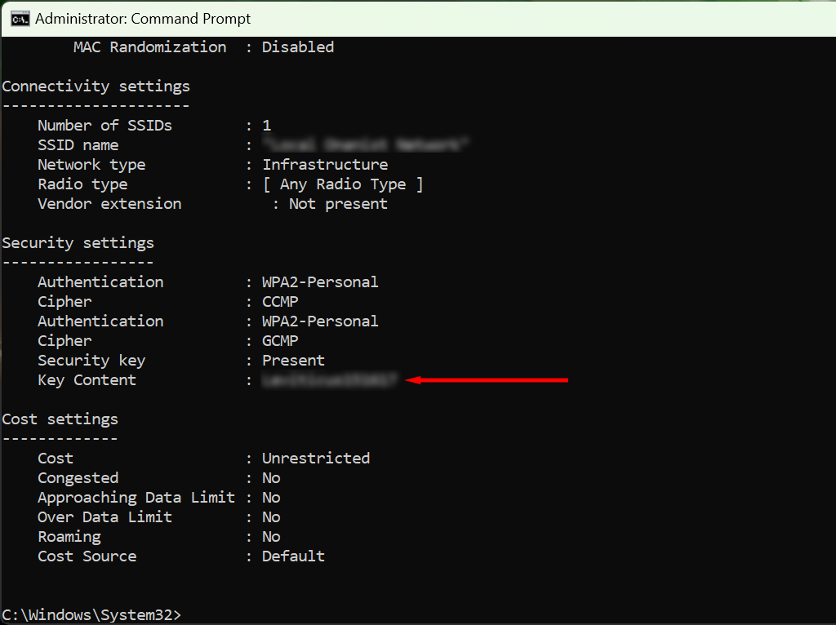The height and width of the screenshot is (625, 836).
Task: Click the C:\Windows\System32> prompt line
Action: click(91, 614)
